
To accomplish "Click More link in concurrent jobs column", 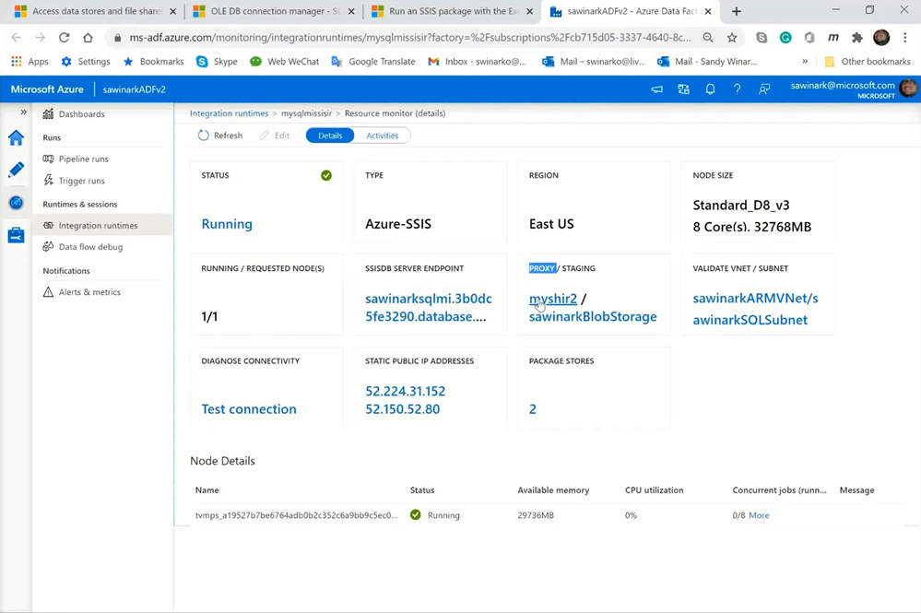I will (x=759, y=515).
